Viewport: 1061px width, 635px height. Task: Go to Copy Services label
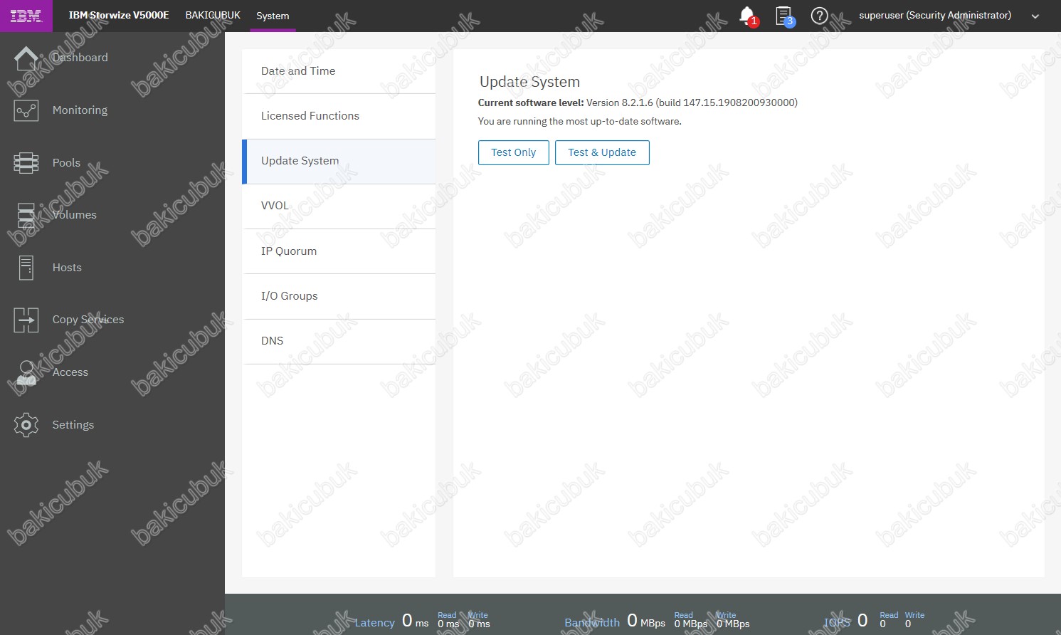[x=88, y=320]
